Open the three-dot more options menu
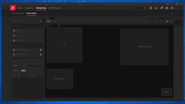Viewport: 185px width, 104px height. pyautogui.click(x=172, y=13)
